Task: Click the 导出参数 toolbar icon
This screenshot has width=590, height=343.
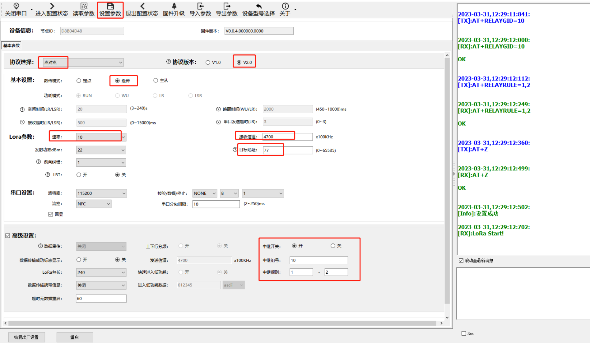Action: tap(227, 6)
